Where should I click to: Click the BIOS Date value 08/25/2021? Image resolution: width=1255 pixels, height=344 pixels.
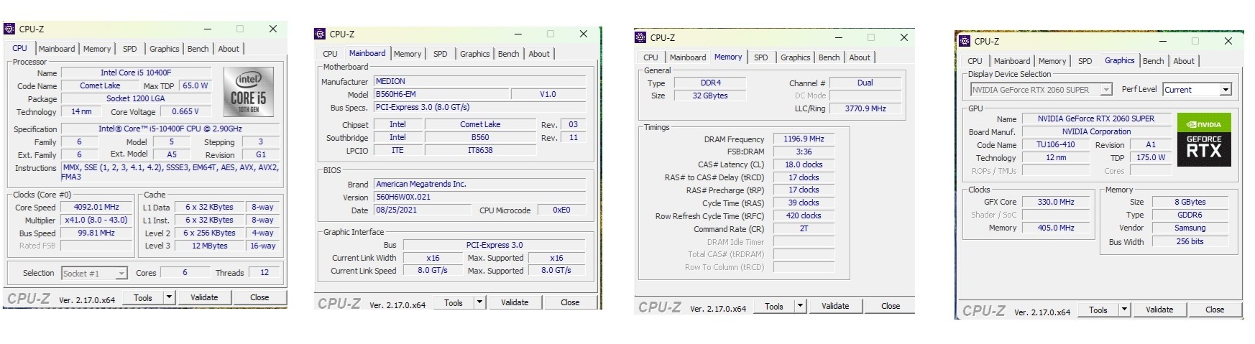pyautogui.click(x=423, y=210)
